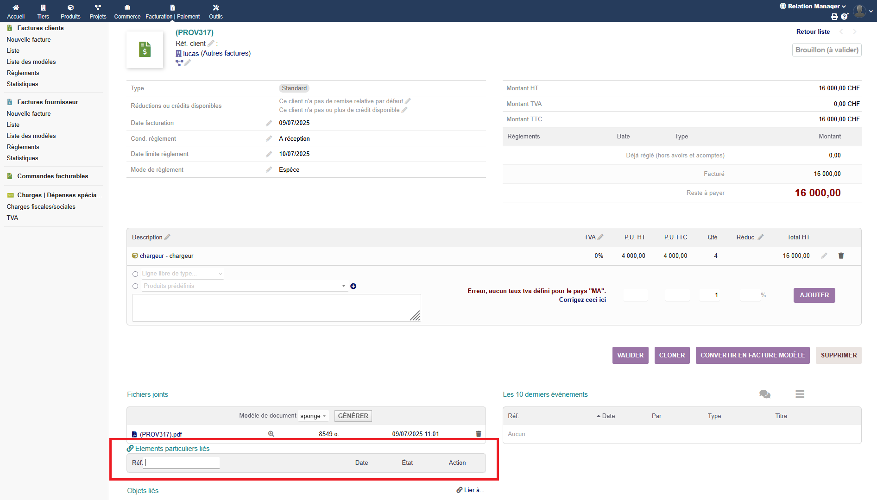Image resolution: width=877 pixels, height=500 pixels.
Task: Open the sponge document model dropdown
Action: (x=313, y=416)
